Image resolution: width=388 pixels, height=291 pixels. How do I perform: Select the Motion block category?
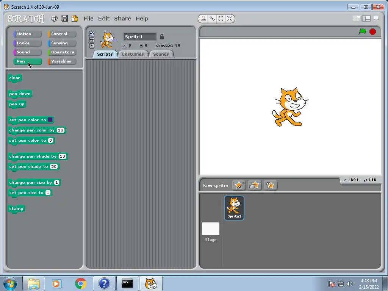[27, 34]
